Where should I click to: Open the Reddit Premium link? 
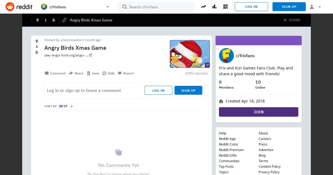tap(231, 150)
